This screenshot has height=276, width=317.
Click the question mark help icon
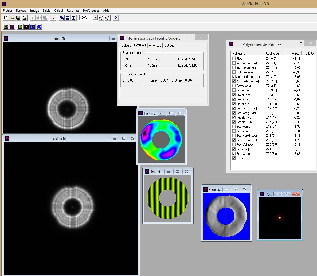click(115, 18)
